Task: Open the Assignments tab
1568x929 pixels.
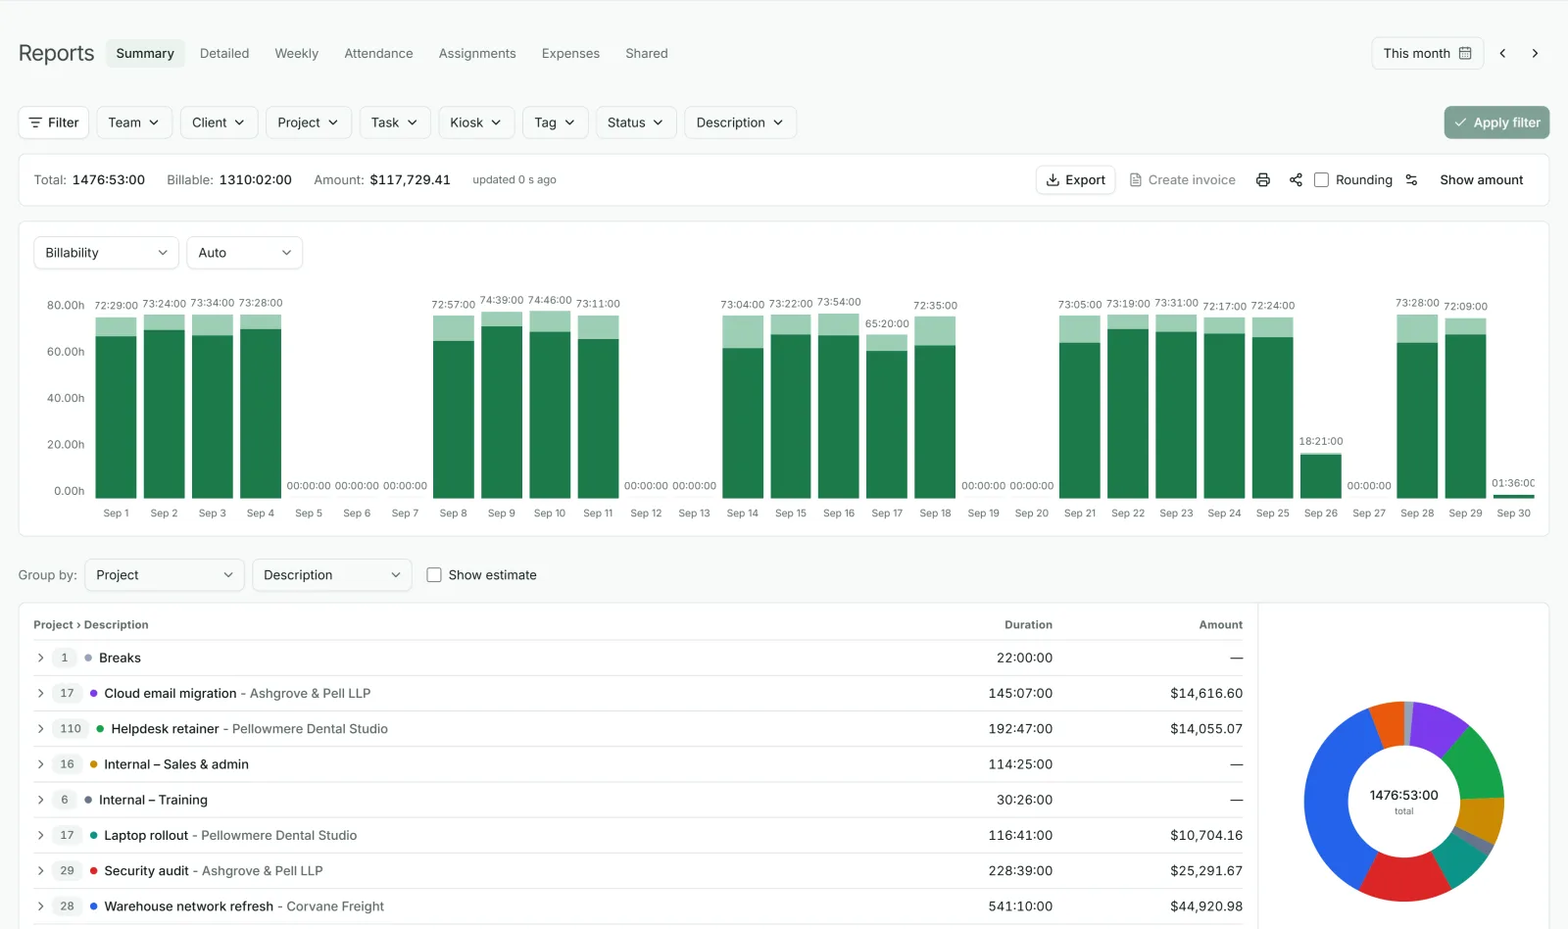Action: pos(477,54)
